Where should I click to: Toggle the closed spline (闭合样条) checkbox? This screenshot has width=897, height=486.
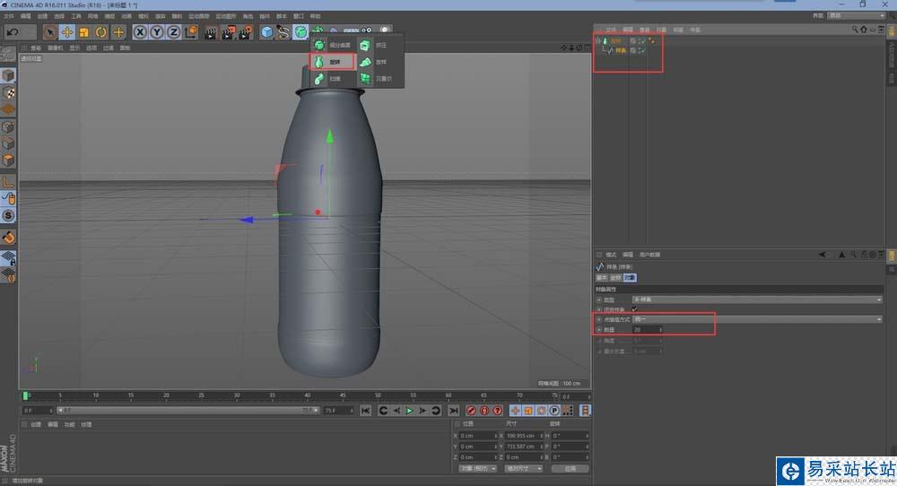point(635,309)
